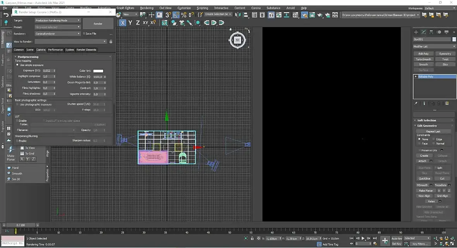Open the Create panel plus icon
Viewport: 457px width, 248px height.
pyautogui.click(x=416, y=32)
